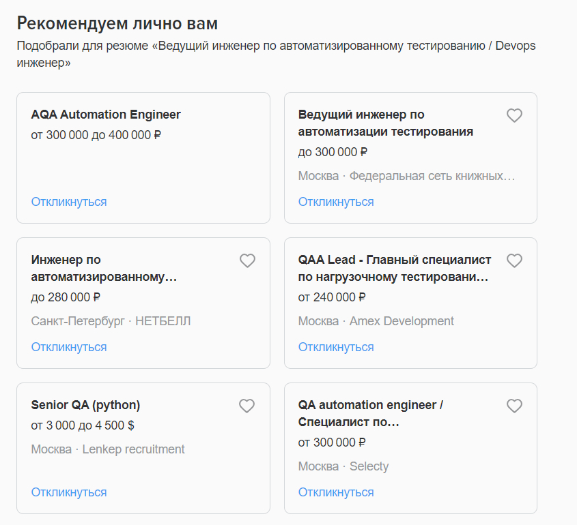Favorite the Ведущий инженер по автоматизации тестирования vacancy
This screenshot has height=525, width=577.
[x=514, y=115]
